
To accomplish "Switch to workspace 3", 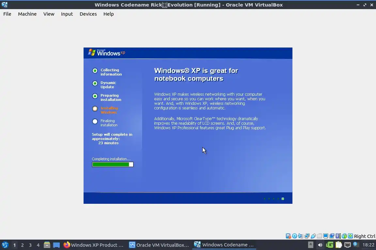I will click(30, 245).
